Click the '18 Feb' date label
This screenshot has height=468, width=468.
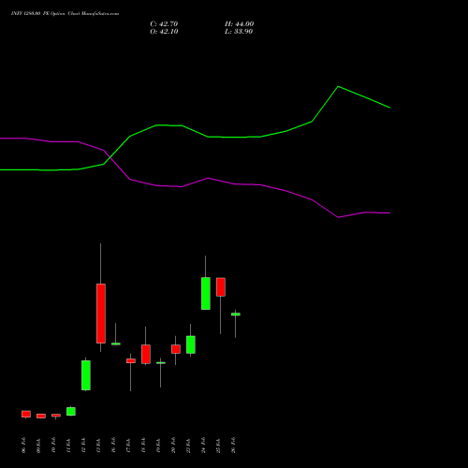click(x=143, y=445)
